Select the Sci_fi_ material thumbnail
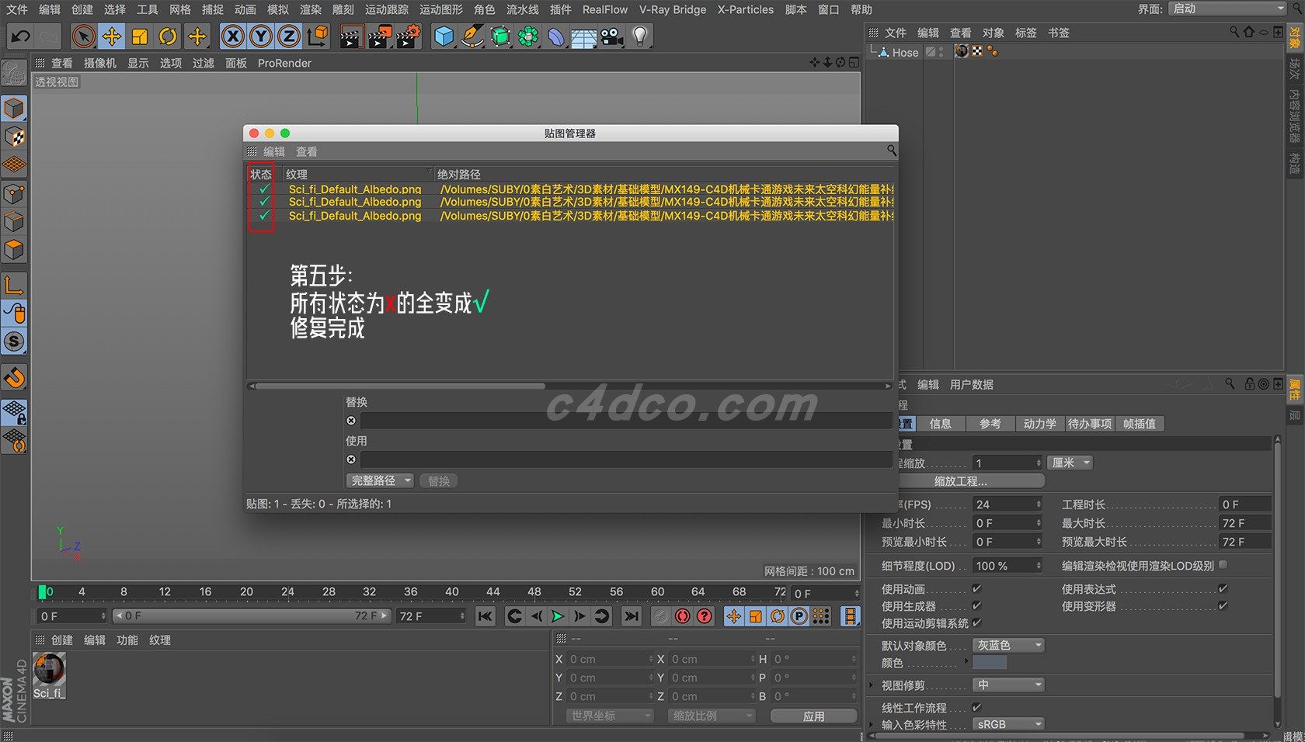 click(49, 669)
